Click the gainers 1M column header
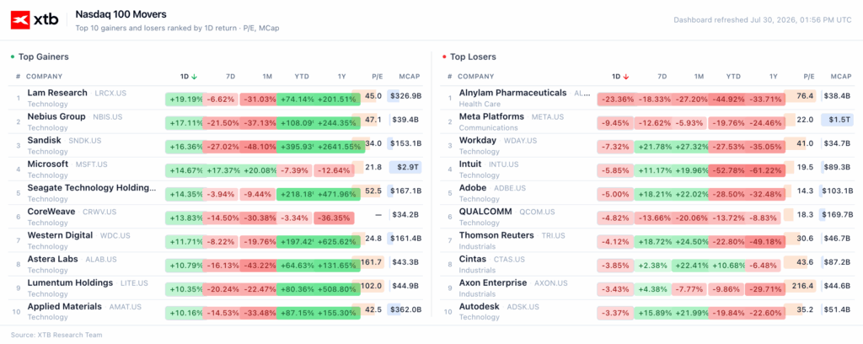This screenshot has width=863, height=344. click(x=267, y=77)
